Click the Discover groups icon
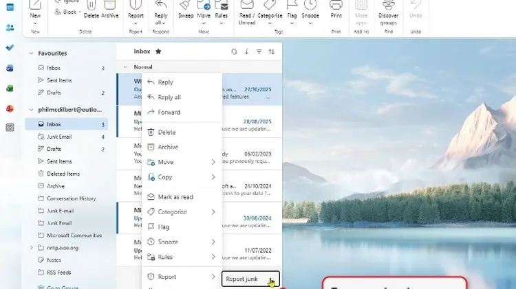Screen dimensions: 516x289 388,5
